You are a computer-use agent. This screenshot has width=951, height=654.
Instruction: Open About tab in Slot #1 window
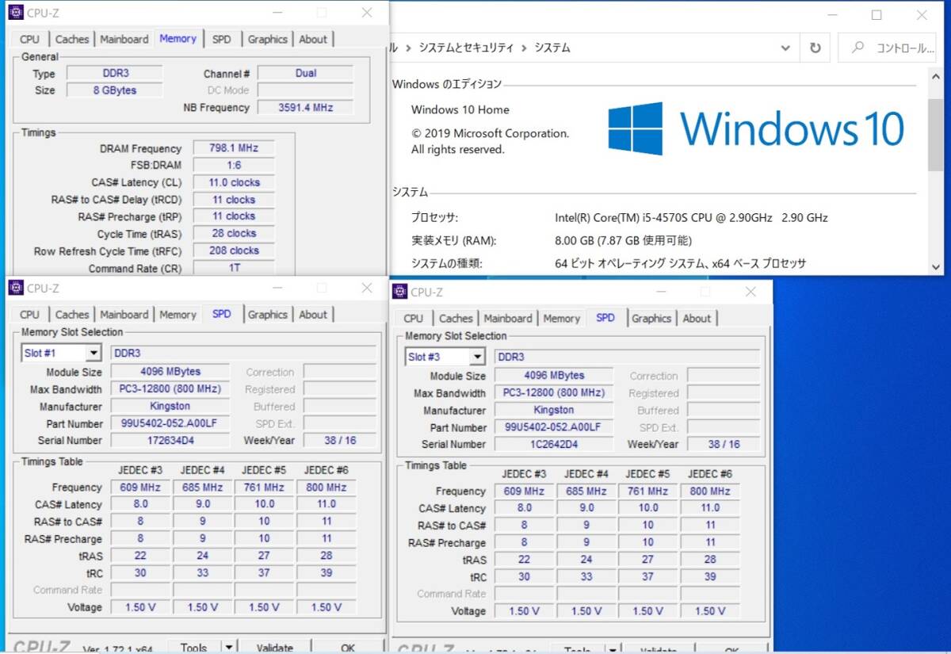tap(313, 315)
